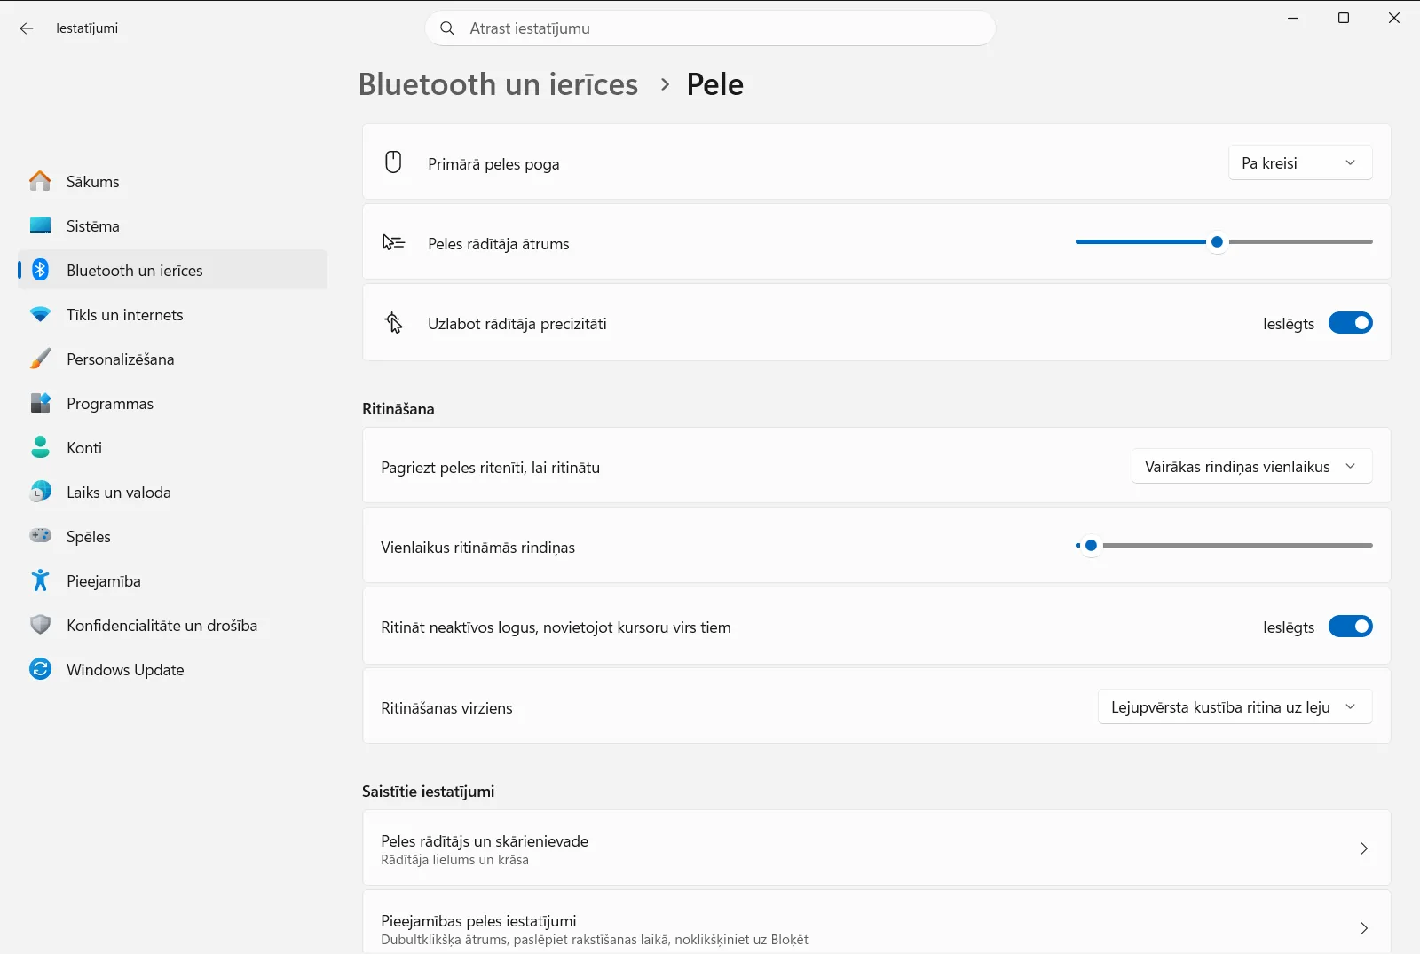Screen dimensions: 1420x954
Task: Click the Iestatījumi window title
Action: (87, 28)
